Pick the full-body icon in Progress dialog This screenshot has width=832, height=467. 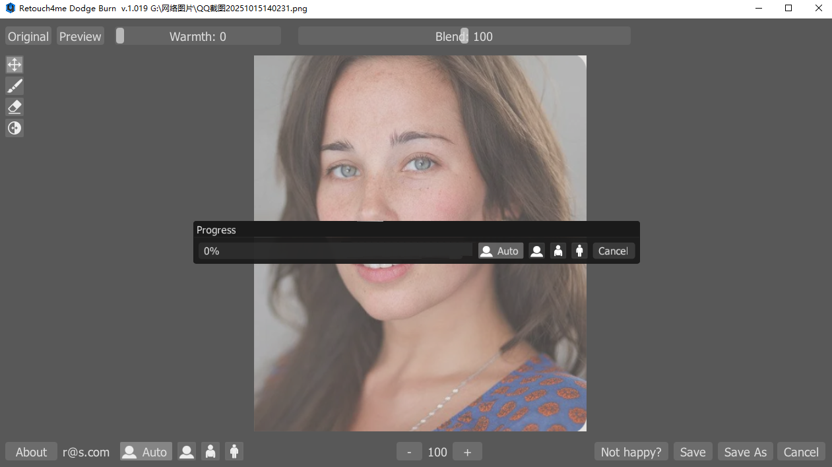tap(579, 251)
